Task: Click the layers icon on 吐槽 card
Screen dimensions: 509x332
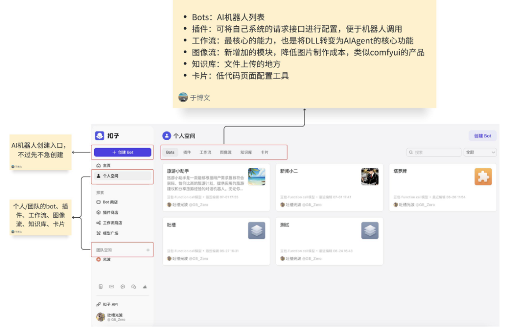Action: pyautogui.click(x=256, y=230)
